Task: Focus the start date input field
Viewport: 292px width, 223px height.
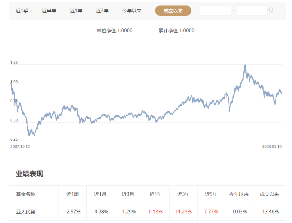Action: tap(215, 11)
